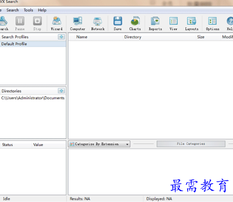Click the Idle status bar text
This screenshot has width=233, height=202.
click(x=7, y=199)
